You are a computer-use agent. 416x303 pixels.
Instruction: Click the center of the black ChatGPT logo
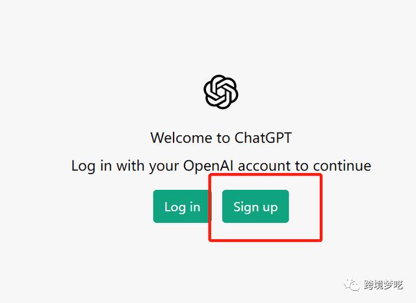coord(221,92)
